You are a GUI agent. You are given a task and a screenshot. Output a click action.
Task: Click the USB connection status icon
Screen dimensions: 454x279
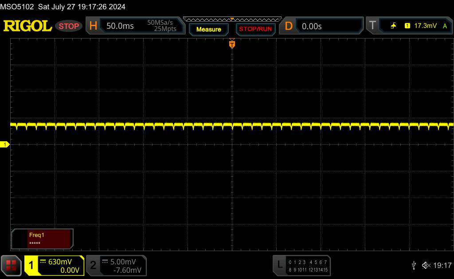pyautogui.click(x=414, y=265)
